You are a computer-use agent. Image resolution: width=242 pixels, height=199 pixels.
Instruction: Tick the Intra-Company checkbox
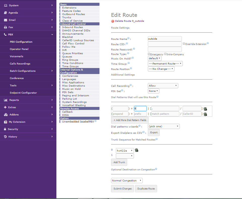coord(165,54)
